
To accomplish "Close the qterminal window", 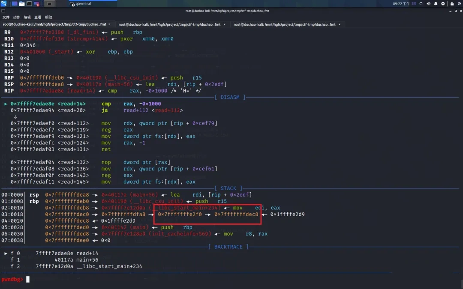I will 460,11.
